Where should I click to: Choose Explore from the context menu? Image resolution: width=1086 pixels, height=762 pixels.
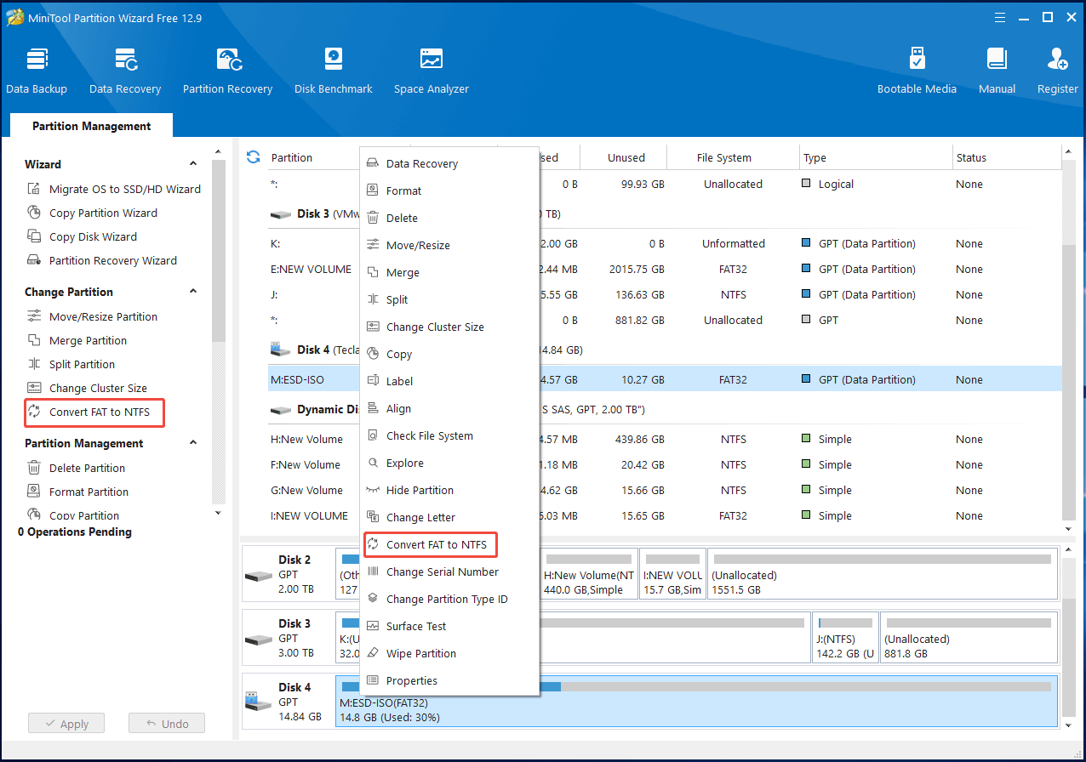point(449,463)
